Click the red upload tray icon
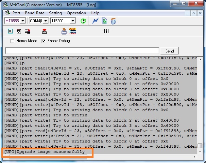 (x=44, y=31)
